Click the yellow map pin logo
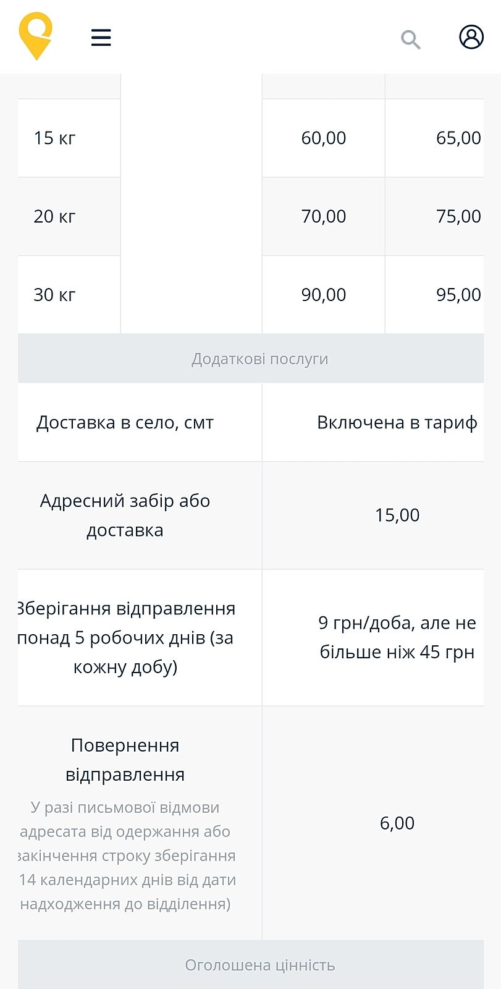The height and width of the screenshot is (989, 501). pos(36,36)
